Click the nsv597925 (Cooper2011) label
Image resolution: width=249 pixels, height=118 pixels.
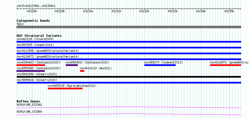tap(35, 45)
